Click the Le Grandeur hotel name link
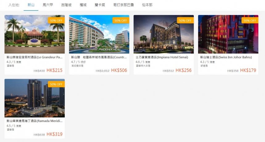The height and width of the screenshot is (142, 265). pos(35,57)
